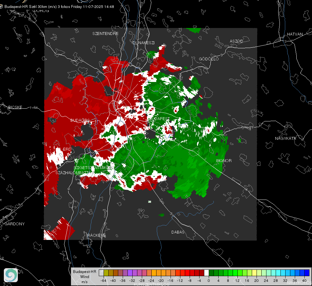Click the BUDAPEST map label
312x286 pixels.
point(160,119)
